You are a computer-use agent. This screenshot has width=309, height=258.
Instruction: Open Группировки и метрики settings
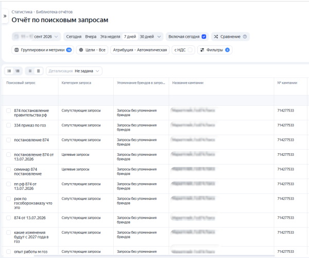click(43, 50)
